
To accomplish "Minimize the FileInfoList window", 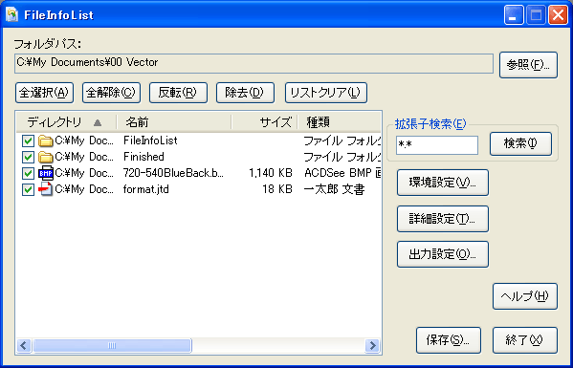I will [x=514, y=15].
